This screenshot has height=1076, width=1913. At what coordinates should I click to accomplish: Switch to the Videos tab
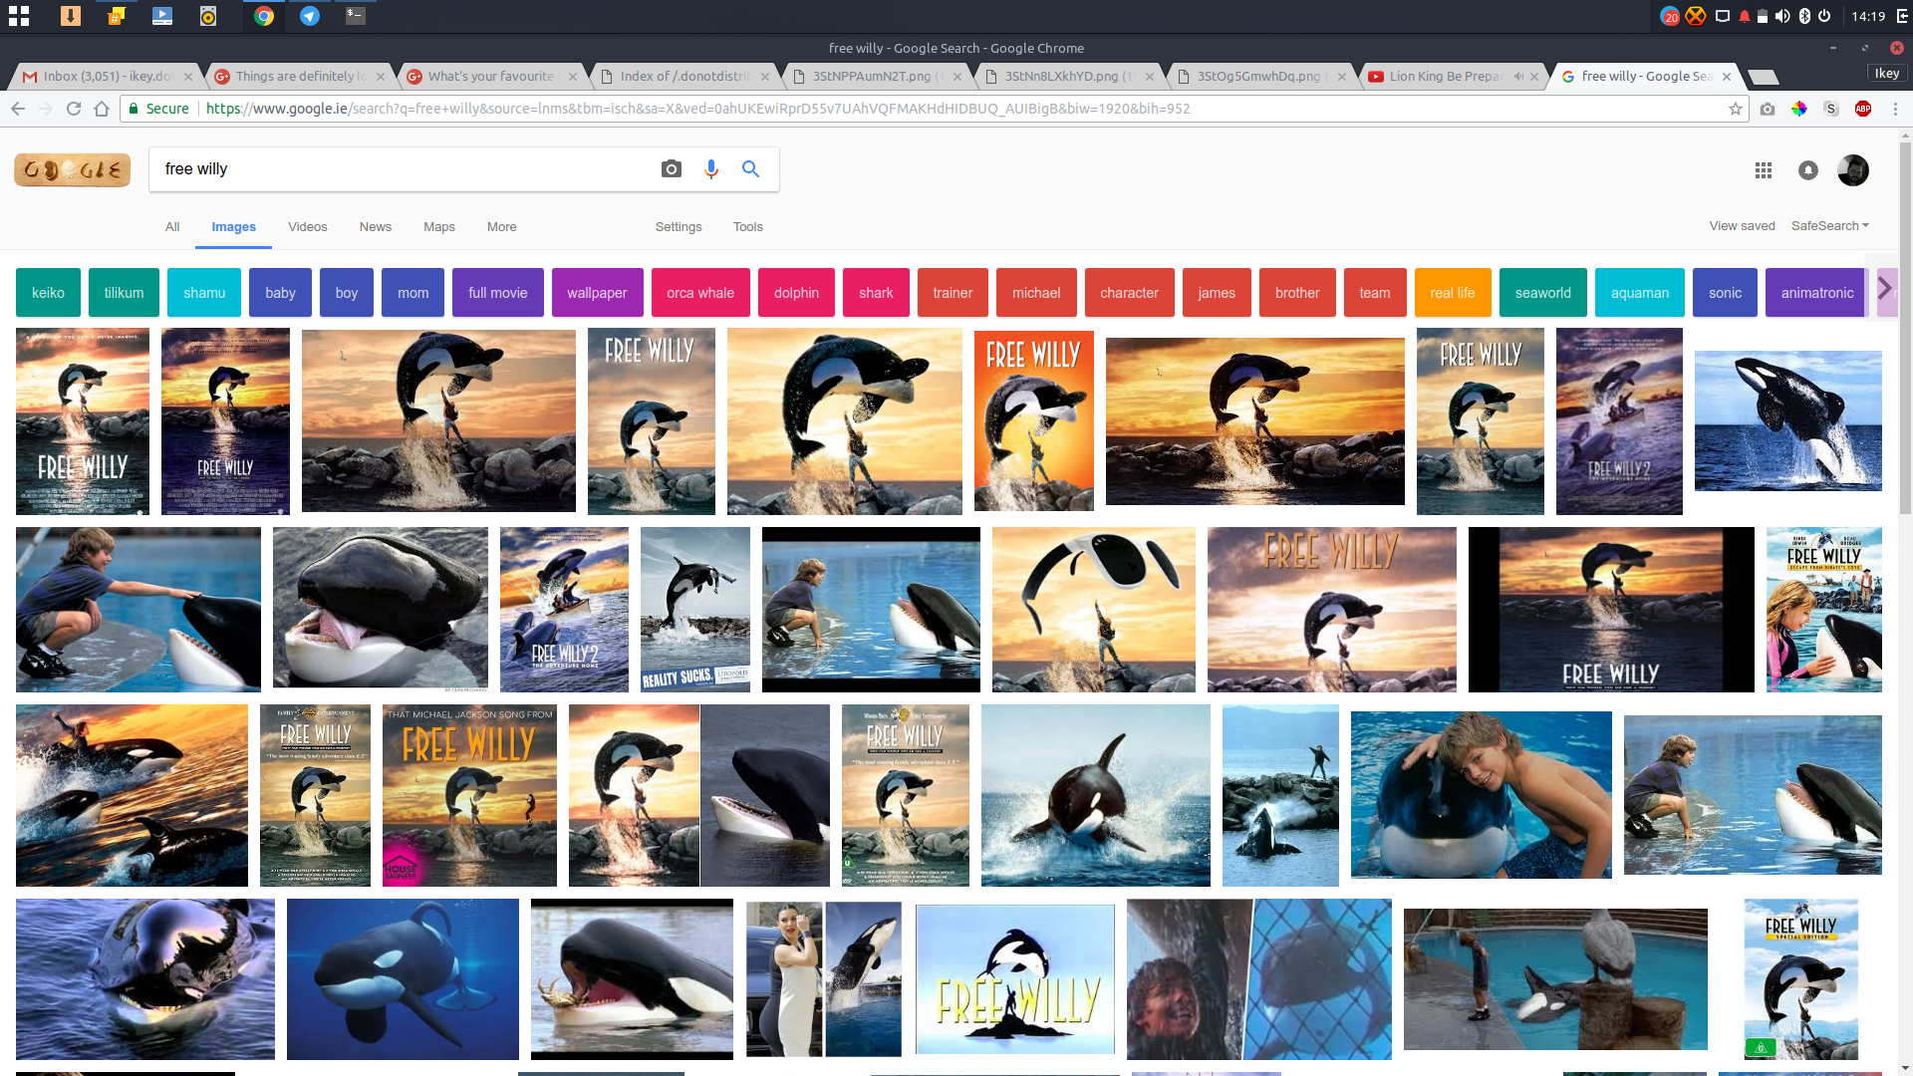tap(308, 227)
